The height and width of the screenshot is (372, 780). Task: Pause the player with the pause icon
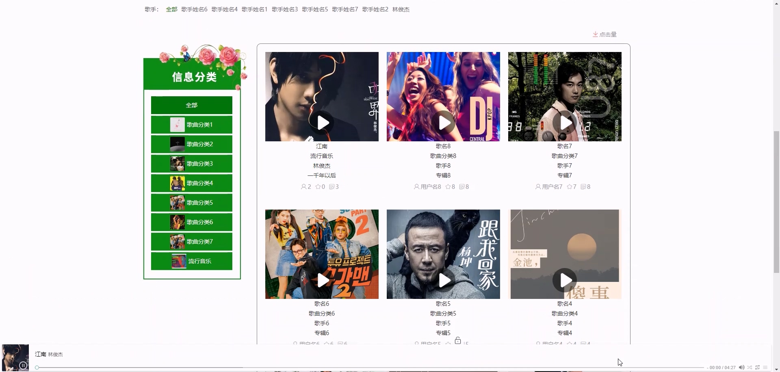tap(23, 366)
